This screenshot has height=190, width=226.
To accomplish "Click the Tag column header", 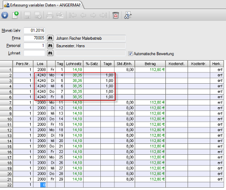I will point(60,64).
